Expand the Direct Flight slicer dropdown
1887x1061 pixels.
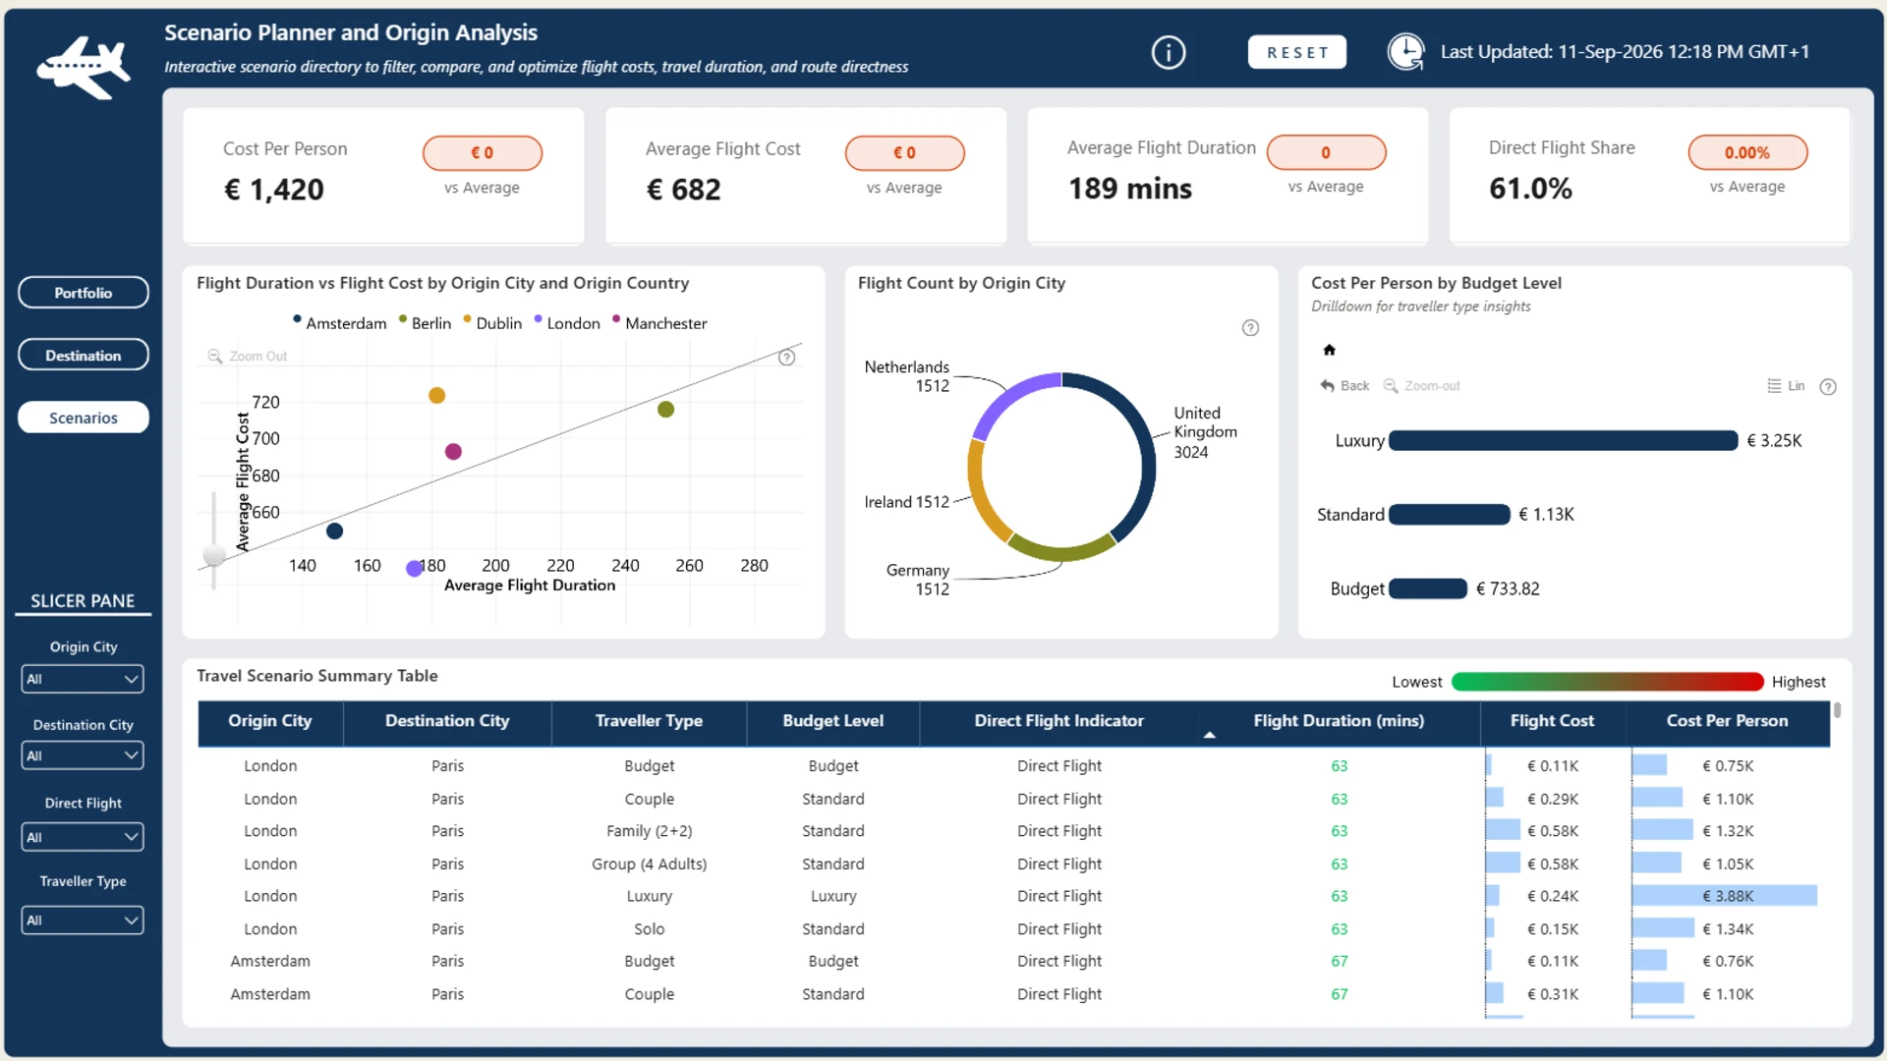(x=83, y=837)
